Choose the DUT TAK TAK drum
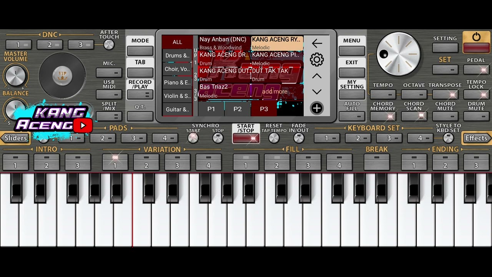This screenshot has height=277, width=492. coord(277,75)
